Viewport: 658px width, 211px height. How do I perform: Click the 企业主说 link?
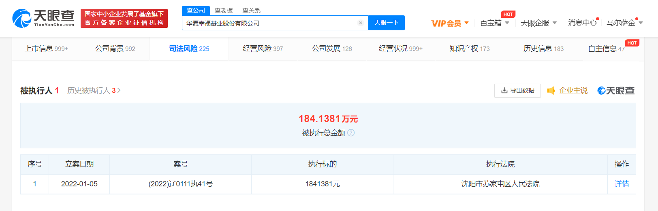(573, 91)
